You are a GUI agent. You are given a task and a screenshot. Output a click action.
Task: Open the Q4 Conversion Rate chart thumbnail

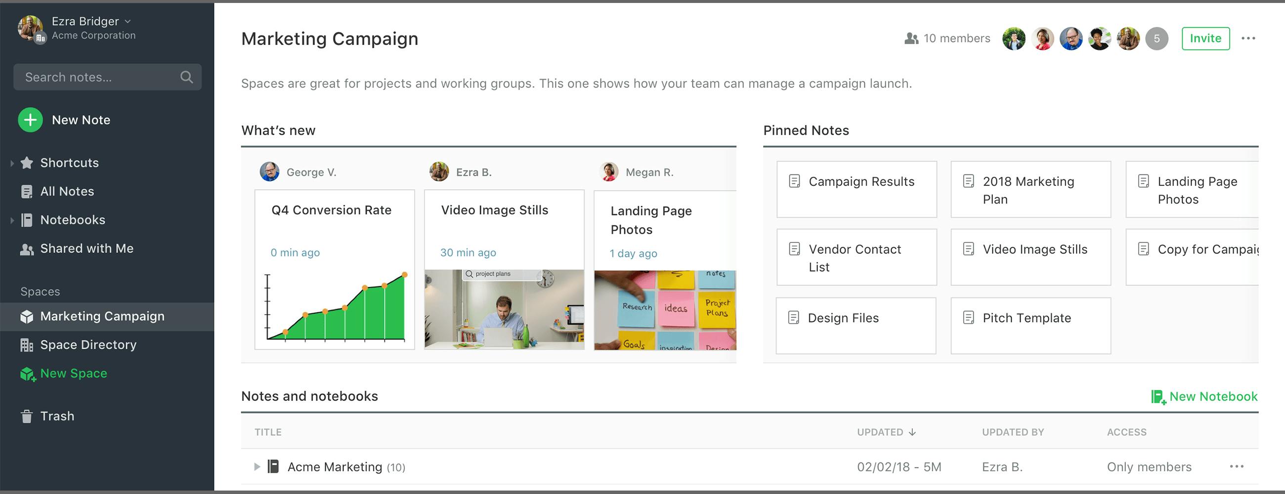point(335,308)
